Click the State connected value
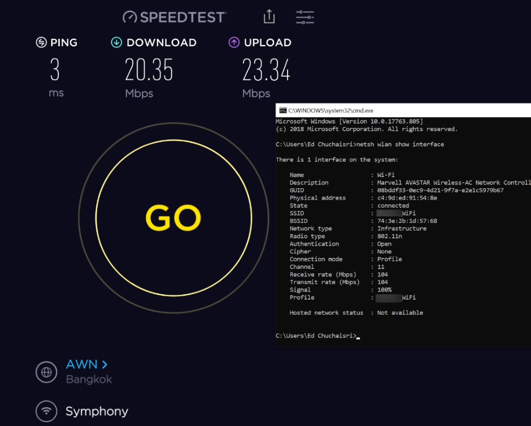This screenshot has width=531, height=426. pyautogui.click(x=393, y=205)
